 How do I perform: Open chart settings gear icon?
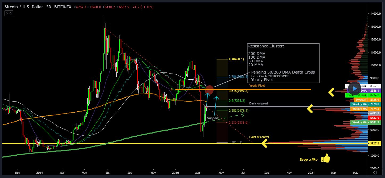pyautogui.click(x=375, y=173)
